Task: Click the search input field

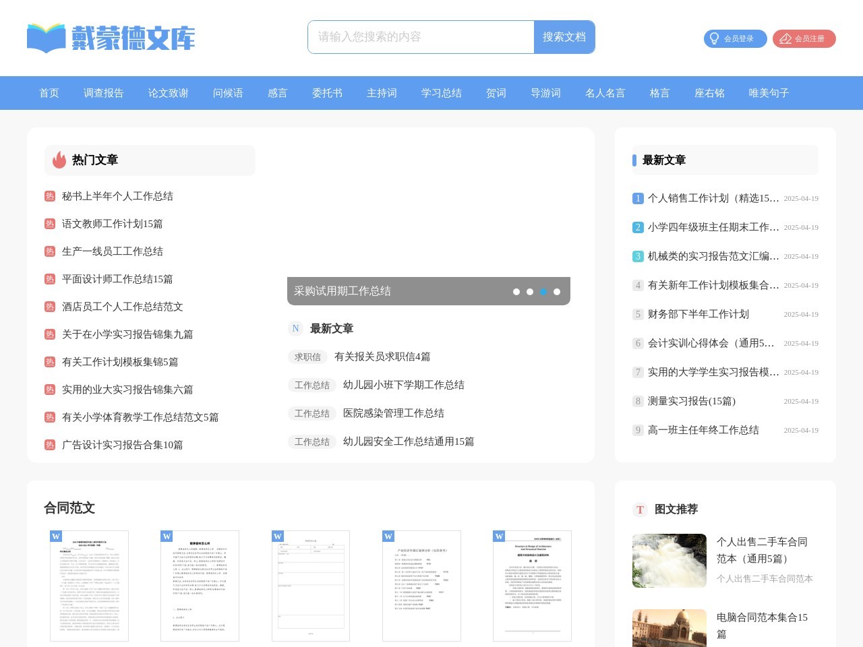Action: [x=418, y=37]
